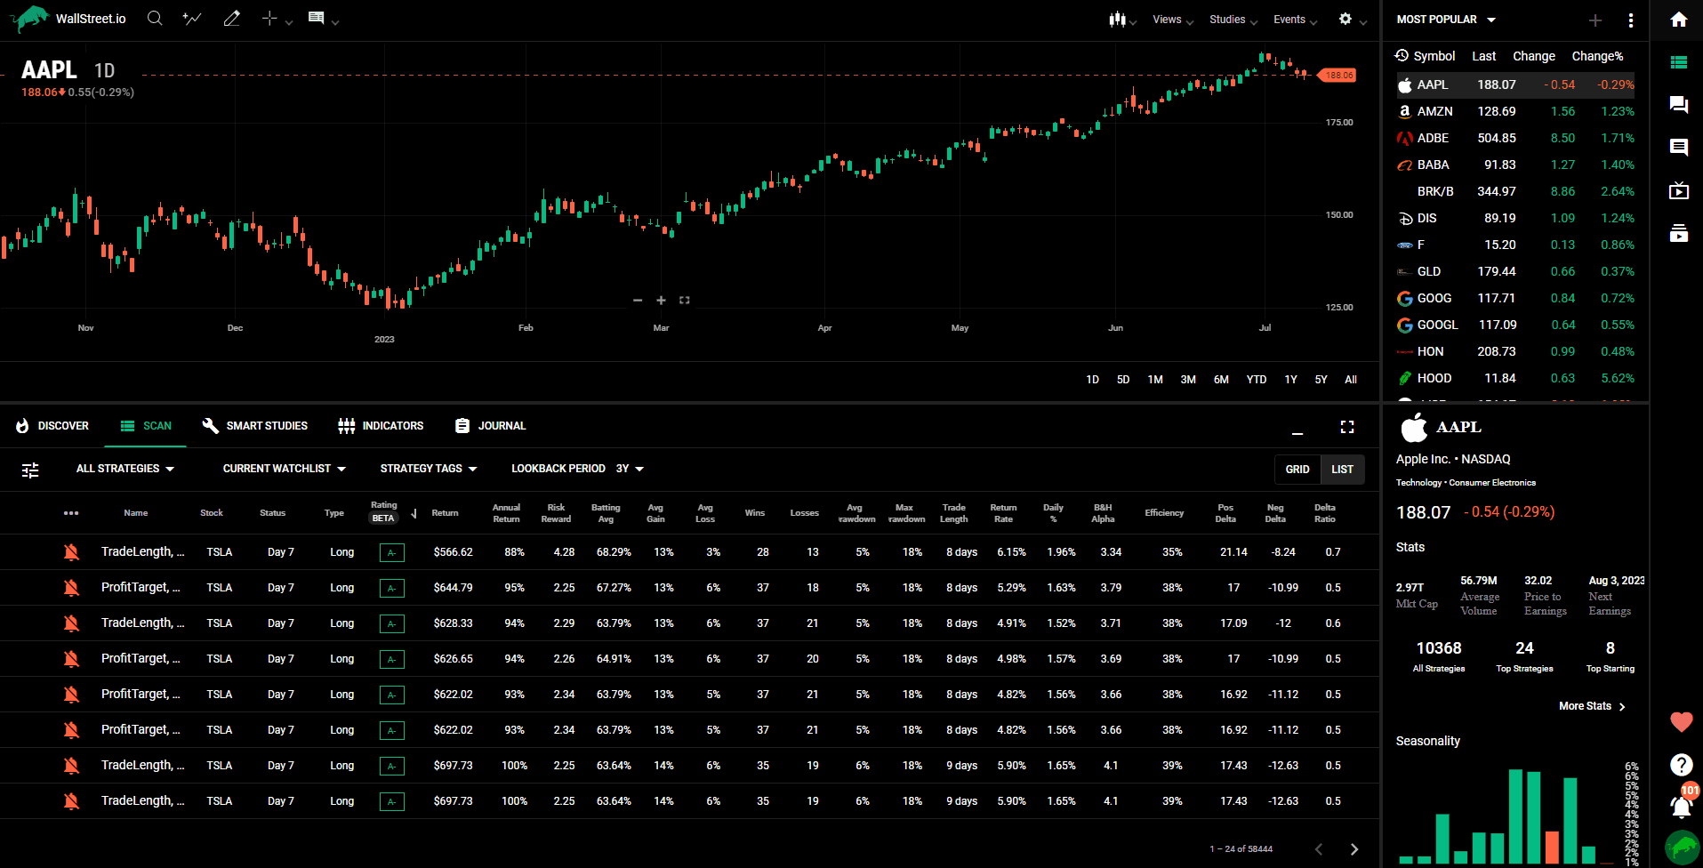This screenshot has width=1703, height=868.
Task: Go to next page of scan results
Action: 1354,849
